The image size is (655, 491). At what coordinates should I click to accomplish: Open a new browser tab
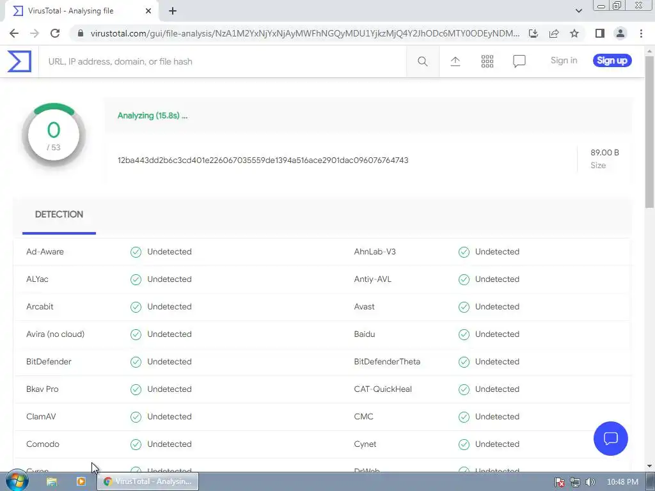tap(173, 11)
